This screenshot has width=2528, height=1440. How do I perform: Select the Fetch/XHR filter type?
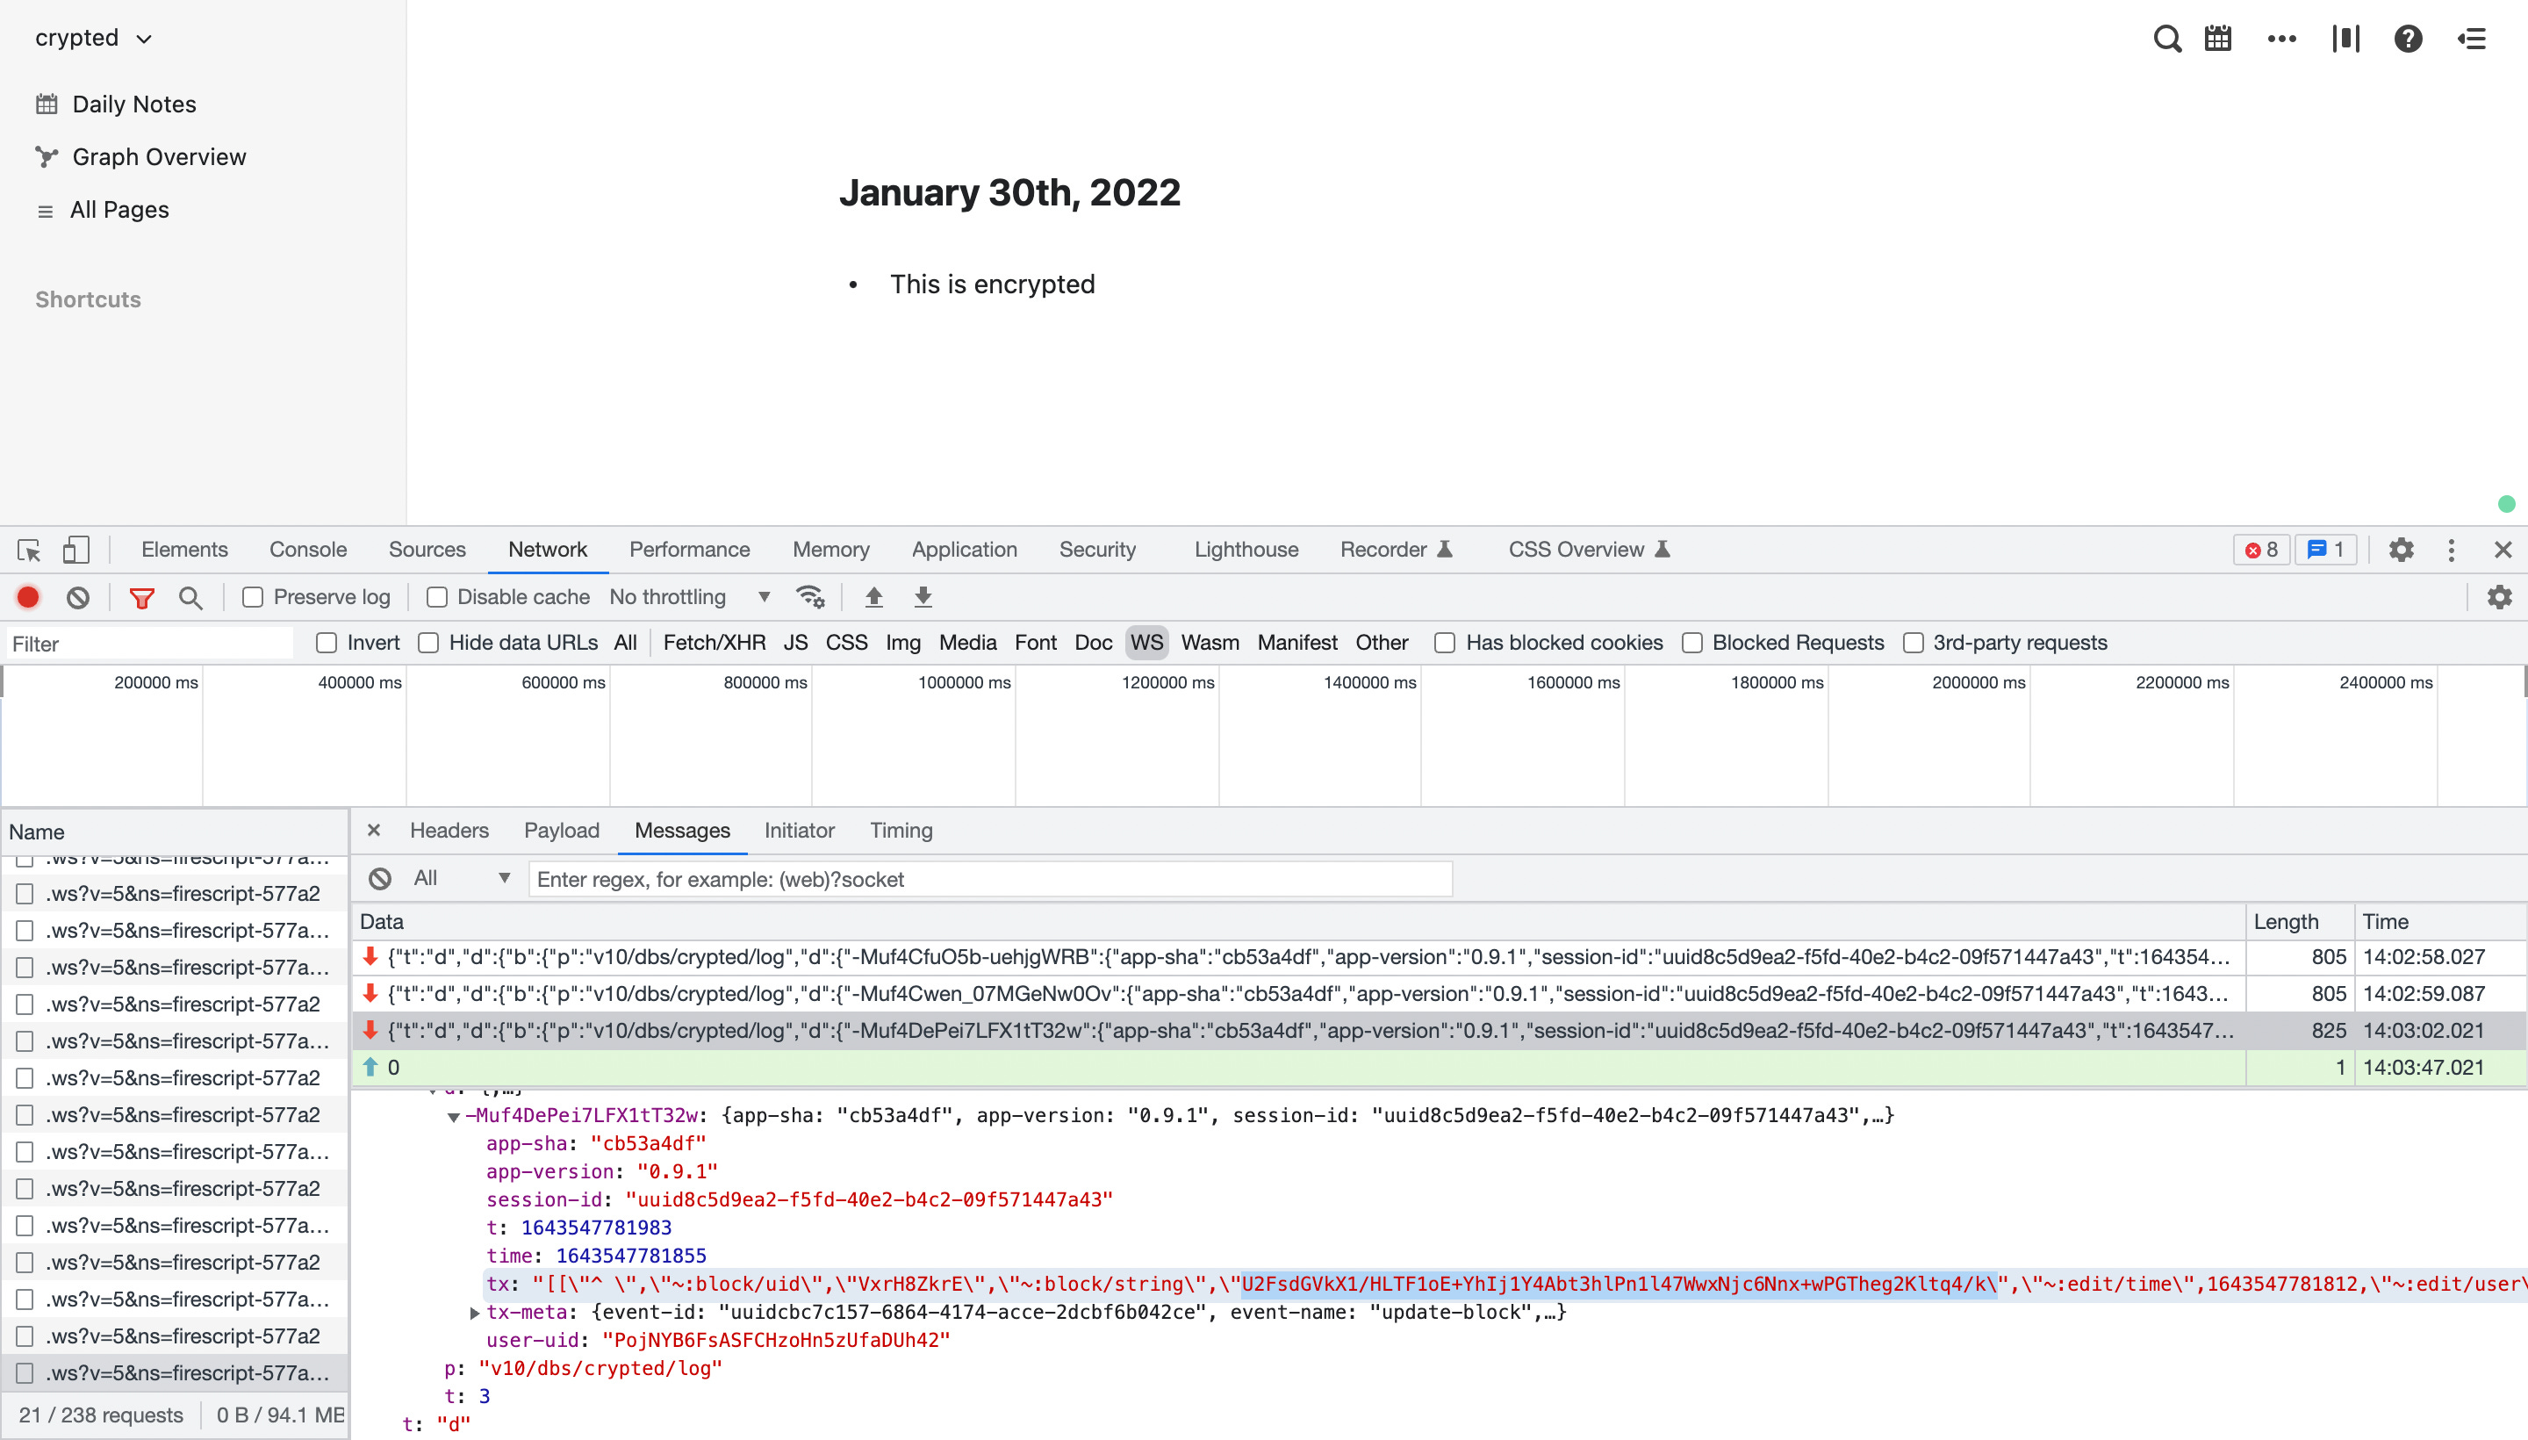pos(714,643)
